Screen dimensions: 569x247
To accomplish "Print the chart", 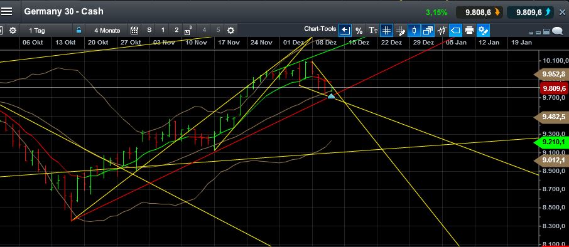I will click(469, 31).
